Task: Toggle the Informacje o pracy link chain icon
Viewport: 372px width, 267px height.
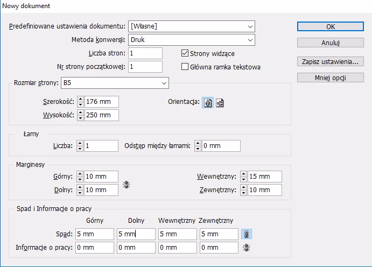Action: tap(247, 248)
